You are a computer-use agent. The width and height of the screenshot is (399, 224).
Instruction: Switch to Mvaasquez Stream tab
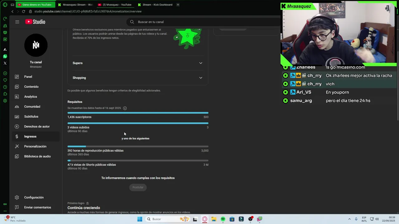coord(75,5)
